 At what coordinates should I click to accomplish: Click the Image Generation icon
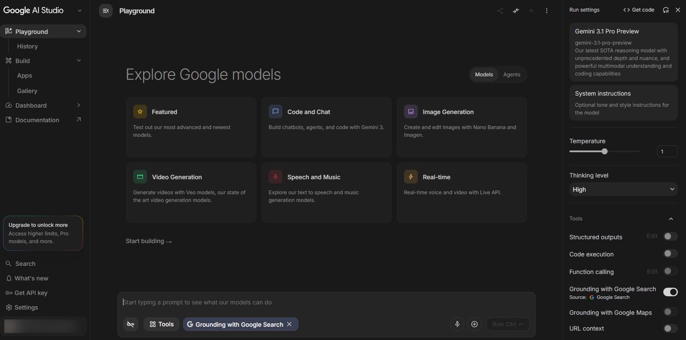click(x=411, y=111)
